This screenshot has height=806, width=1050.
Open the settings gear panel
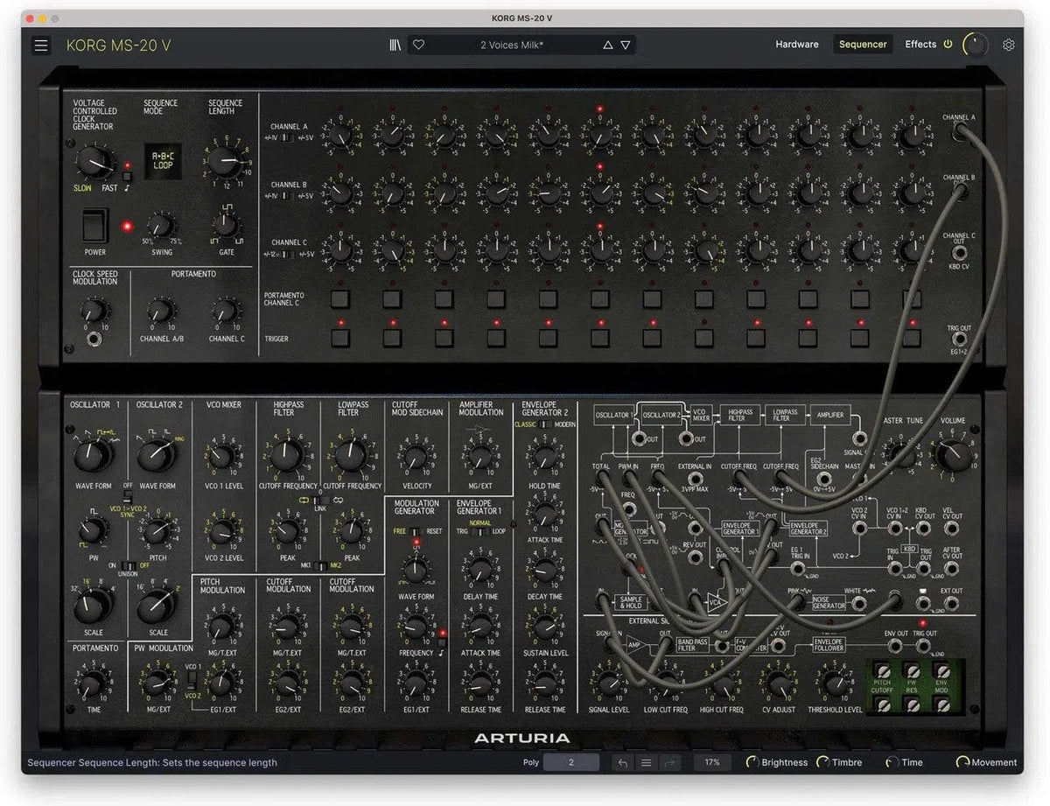(1009, 44)
